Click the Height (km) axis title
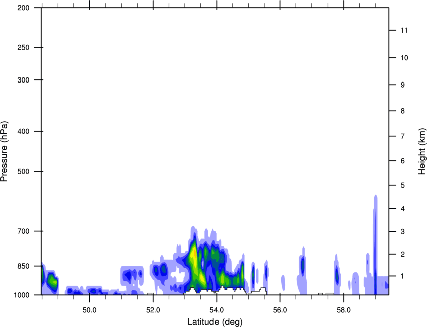Image resolution: width=427 pixels, height=327 pixels. click(x=422, y=151)
